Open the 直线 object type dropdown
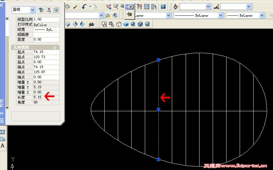273x170 pixels. click(x=32, y=10)
